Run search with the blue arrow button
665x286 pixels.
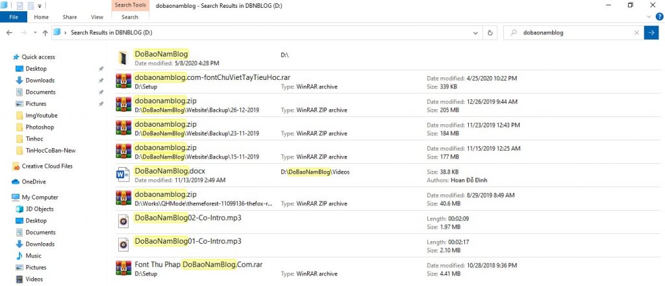click(x=651, y=32)
